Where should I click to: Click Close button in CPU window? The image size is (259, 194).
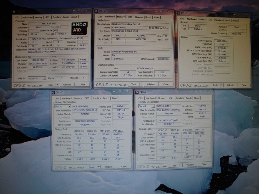click(x=82, y=85)
